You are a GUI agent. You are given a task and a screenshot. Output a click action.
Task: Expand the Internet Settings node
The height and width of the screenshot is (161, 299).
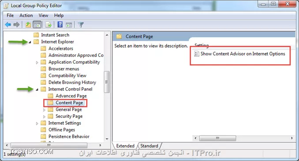coord(37,124)
